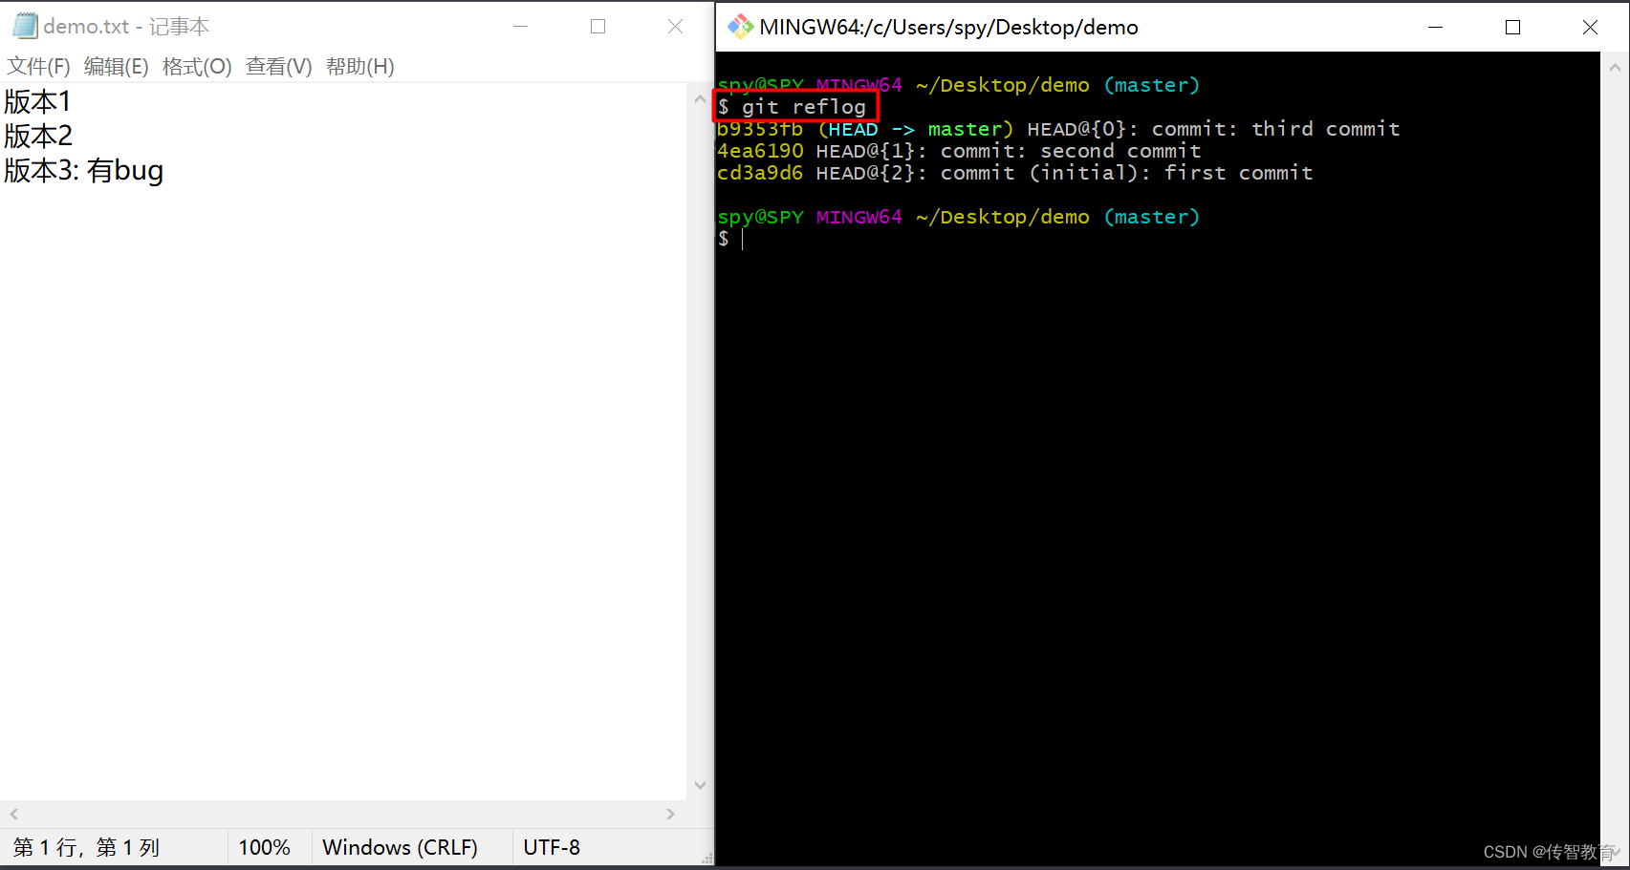This screenshot has height=870, width=1630.
Task: Open the 格式(O) menu in Notepad
Action: point(197,67)
